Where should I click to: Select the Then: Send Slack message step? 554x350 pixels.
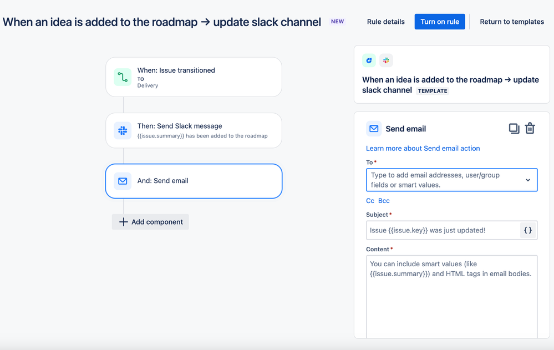[194, 130]
